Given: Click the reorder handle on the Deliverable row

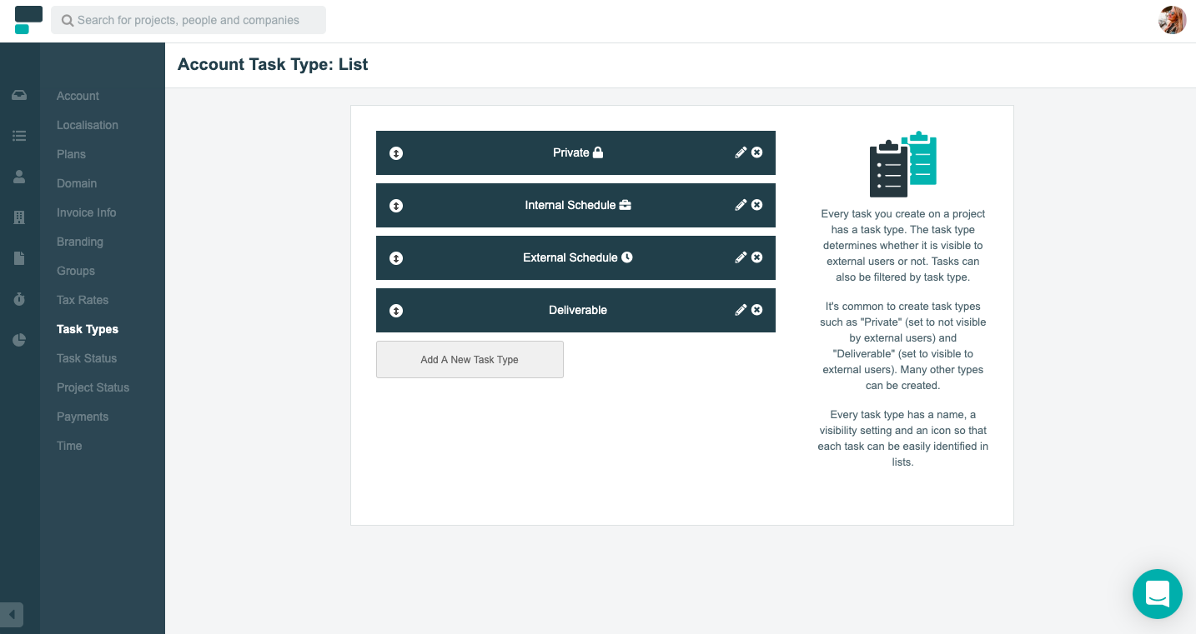Looking at the screenshot, I should pos(396,311).
